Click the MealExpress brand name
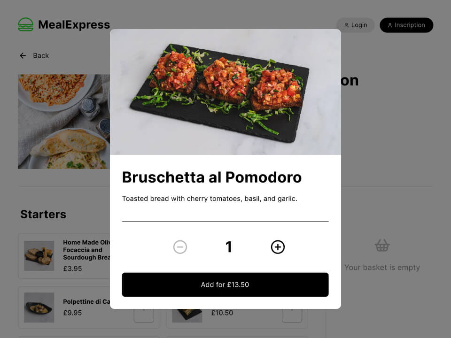 tap(74, 25)
